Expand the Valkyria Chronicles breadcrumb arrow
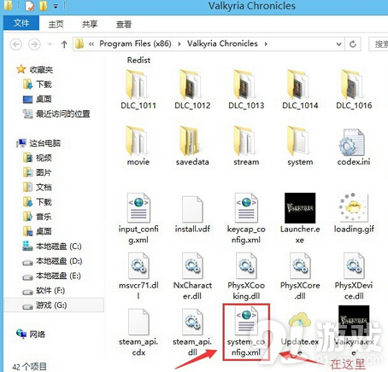 266,44
